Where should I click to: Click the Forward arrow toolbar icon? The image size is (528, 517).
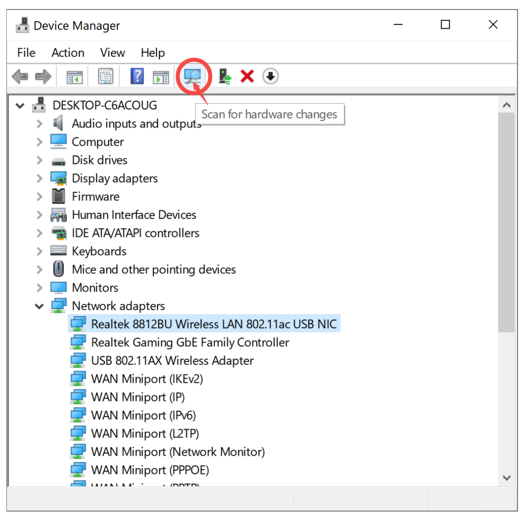click(x=43, y=76)
